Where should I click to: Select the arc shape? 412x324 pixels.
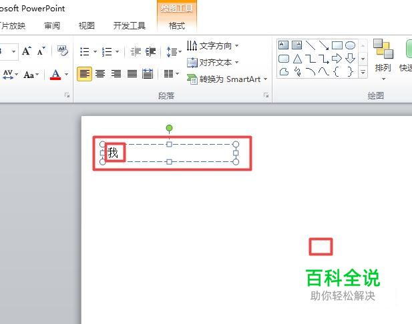(311, 71)
